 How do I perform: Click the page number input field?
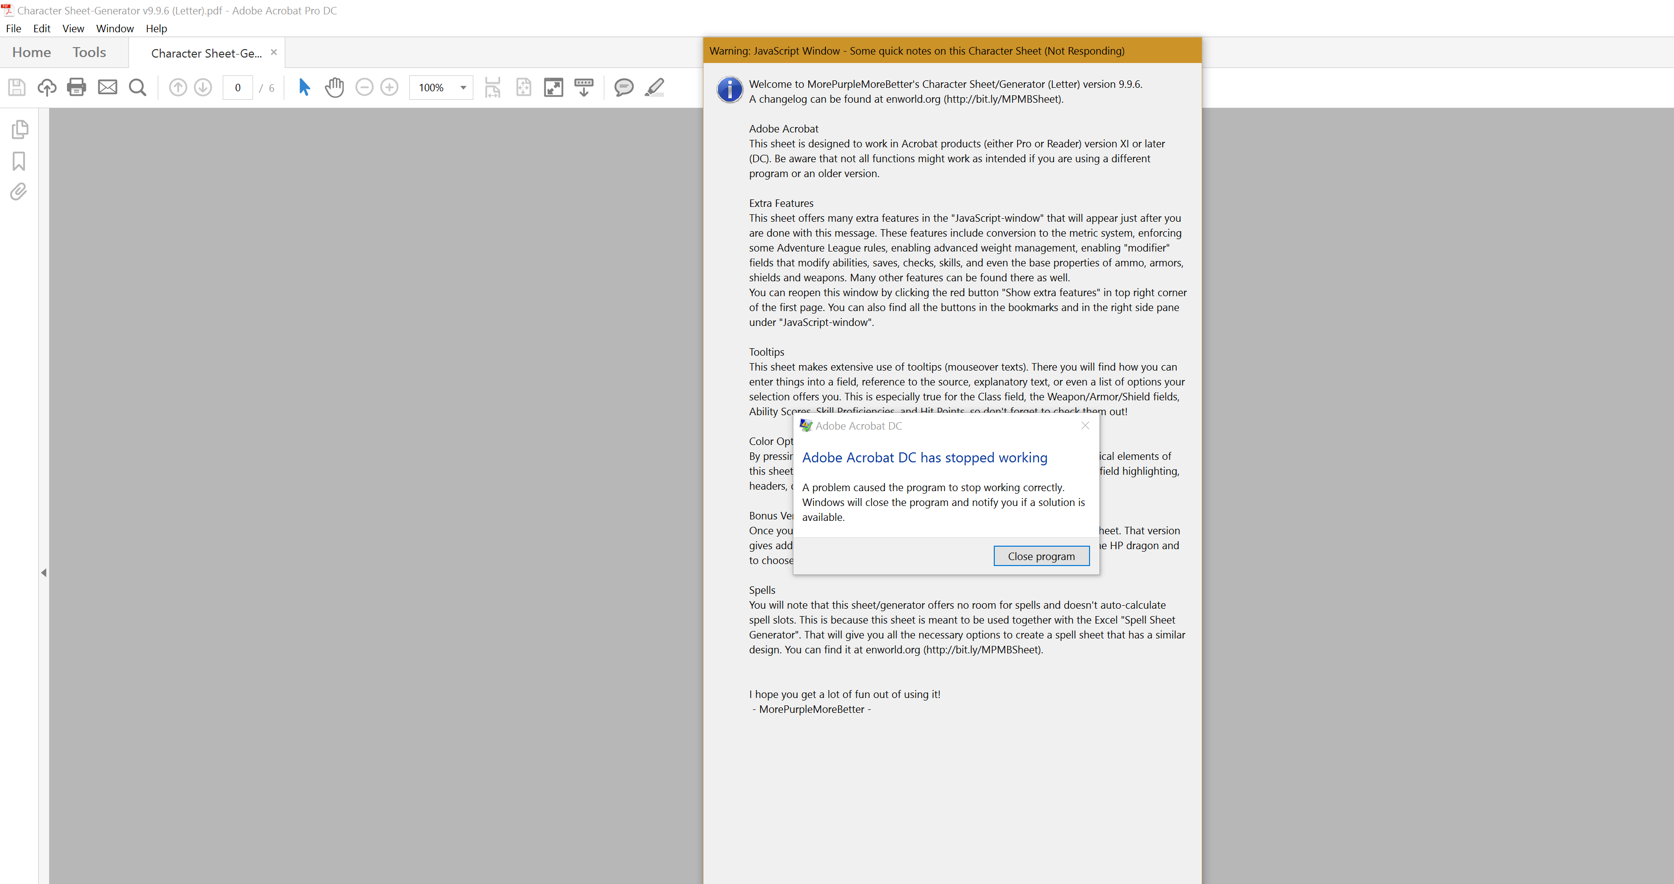238,87
